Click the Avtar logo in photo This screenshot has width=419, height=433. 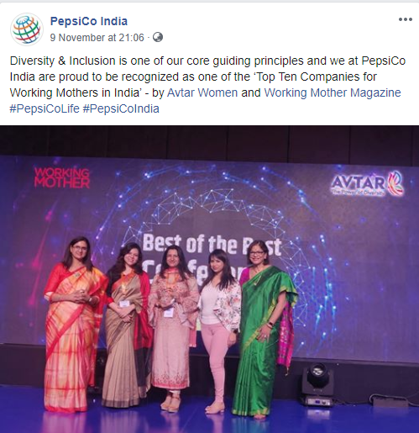368,184
